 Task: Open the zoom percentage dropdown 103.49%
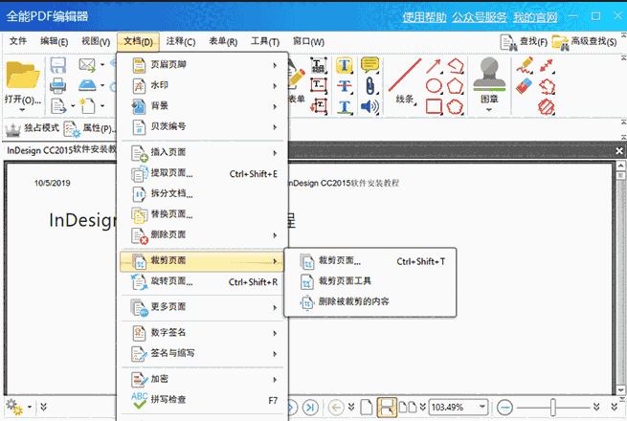pos(482,407)
